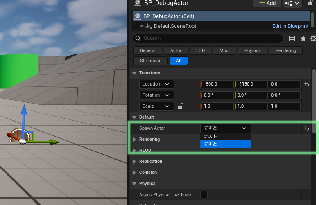The height and width of the screenshot is (205, 319).
Task: Select DefaultSceneRoot component
Action: 175,26
